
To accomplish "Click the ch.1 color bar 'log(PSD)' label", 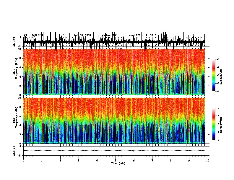I will (x=221, y=76).
